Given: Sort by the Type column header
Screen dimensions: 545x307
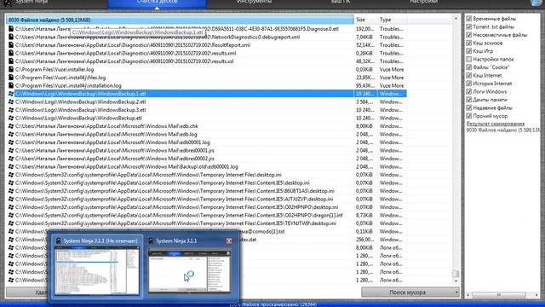Looking at the screenshot, I should 392,20.
